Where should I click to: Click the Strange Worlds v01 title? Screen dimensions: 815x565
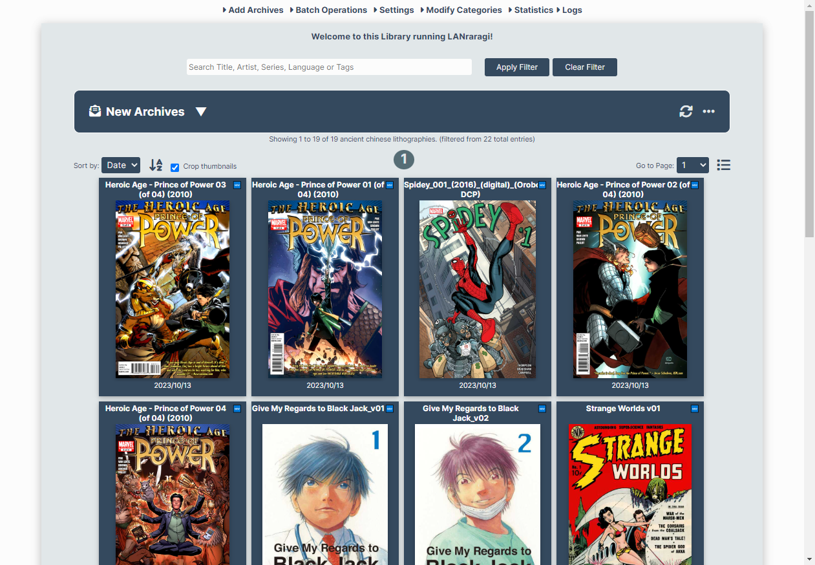(x=623, y=409)
